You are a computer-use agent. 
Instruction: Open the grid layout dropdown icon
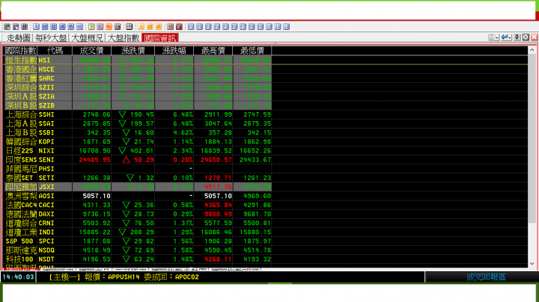click(x=493, y=37)
